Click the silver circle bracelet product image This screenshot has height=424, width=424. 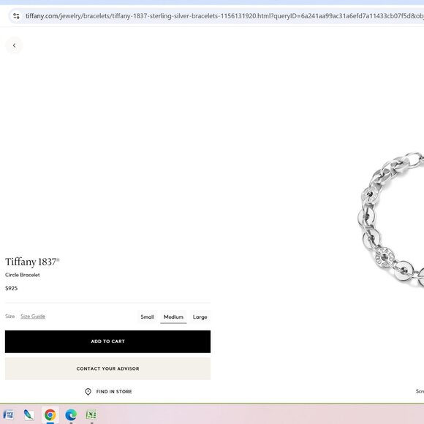[391, 219]
